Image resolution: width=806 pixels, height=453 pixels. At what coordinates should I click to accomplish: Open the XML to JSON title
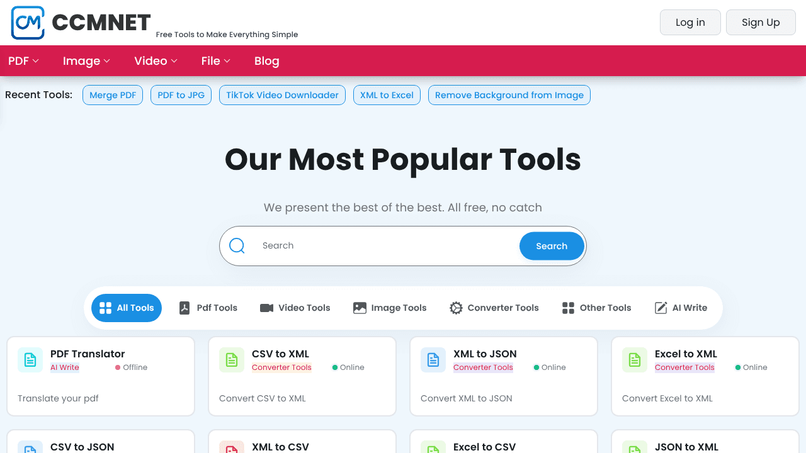[x=485, y=354]
